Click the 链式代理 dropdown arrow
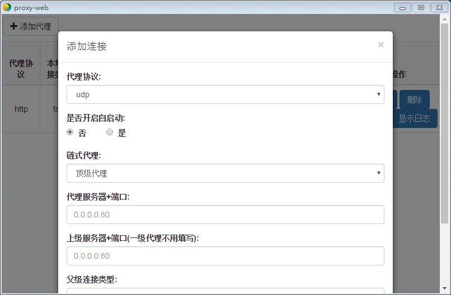The height and width of the screenshot is (295, 451). [378, 173]
